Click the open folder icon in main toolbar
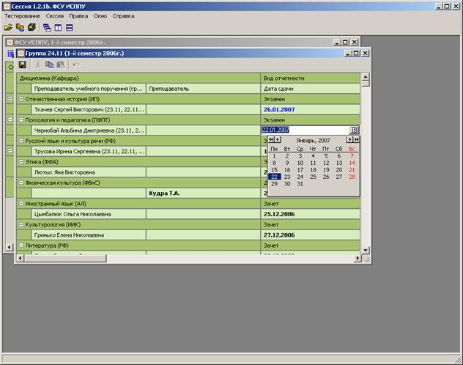 tap(8, 27)
